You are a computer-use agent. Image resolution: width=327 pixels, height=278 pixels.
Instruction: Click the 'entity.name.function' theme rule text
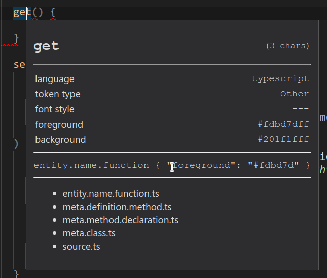(x=91, y=165)
